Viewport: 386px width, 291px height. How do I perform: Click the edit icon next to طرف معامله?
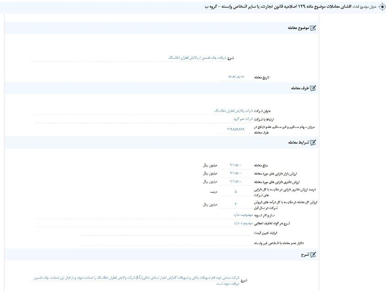313,88
